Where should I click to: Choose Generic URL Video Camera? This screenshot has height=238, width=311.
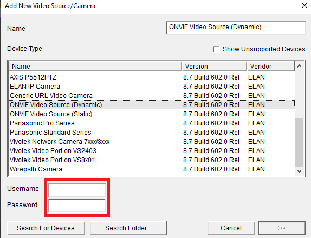pyautogui.click(x=152, y=95)
